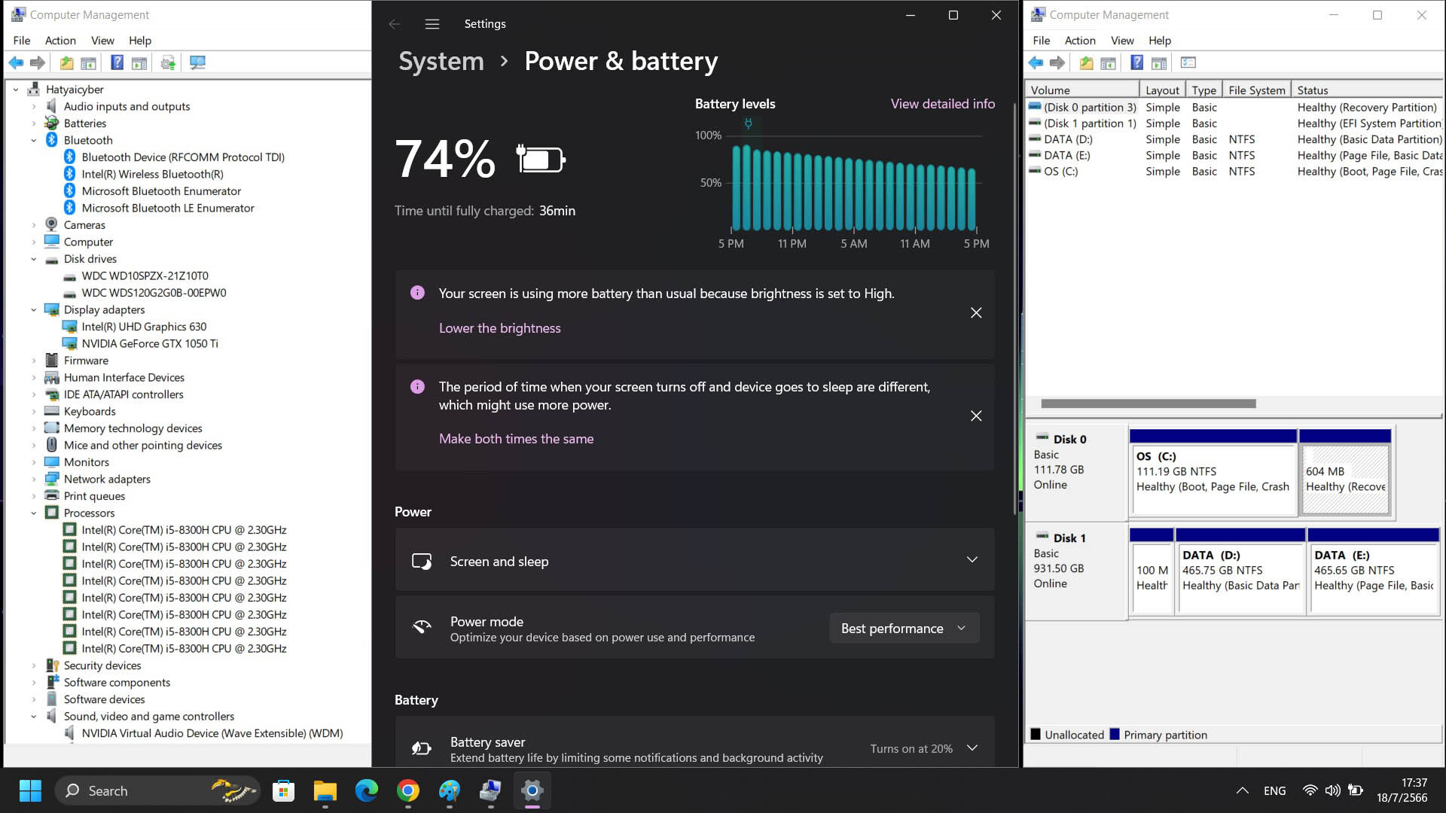
Task: Open Microsoft Store from taskbar
Action: click(284, 790)
